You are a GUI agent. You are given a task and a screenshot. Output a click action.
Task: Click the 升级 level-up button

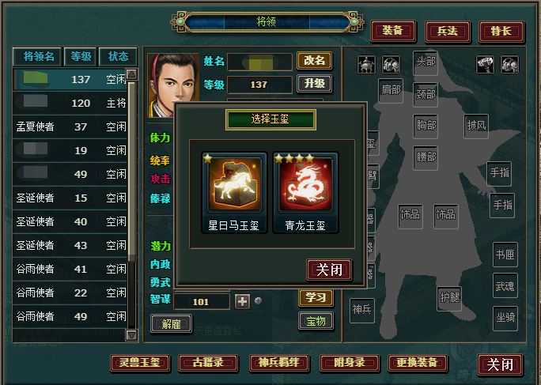(x=314, y=84)
